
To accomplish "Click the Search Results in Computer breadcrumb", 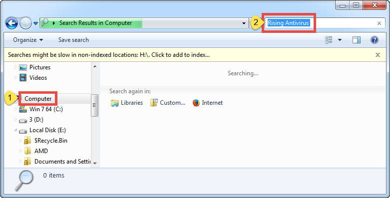I will (95, 23).
